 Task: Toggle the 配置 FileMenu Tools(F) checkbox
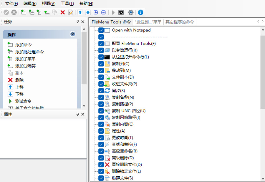(x=101, y=44)
